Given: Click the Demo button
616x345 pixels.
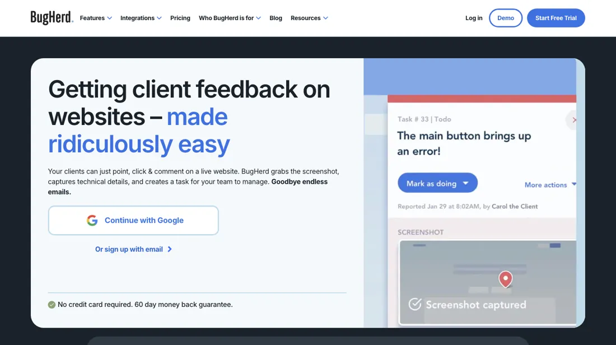Looking at the screenshot, I should tap(506, 18).
